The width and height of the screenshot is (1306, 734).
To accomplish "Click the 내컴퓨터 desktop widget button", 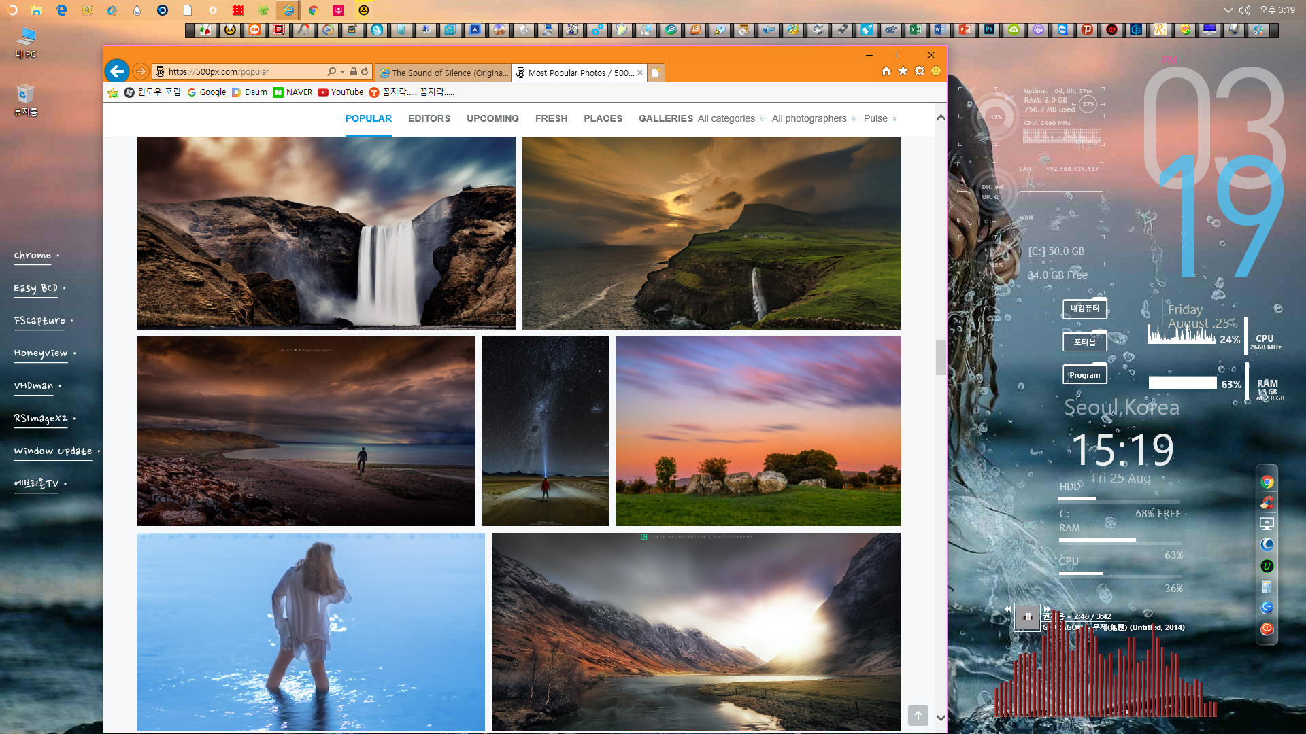I will pyautogui.click(x=1085, y=309).
